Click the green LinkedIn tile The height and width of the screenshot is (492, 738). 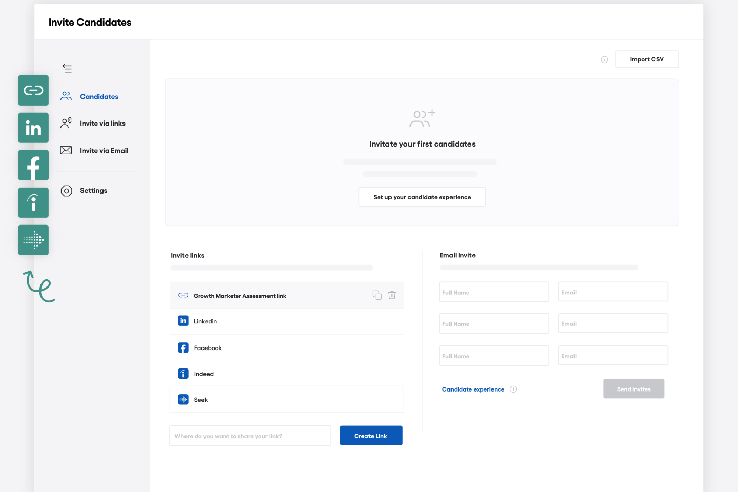[33, 128]
